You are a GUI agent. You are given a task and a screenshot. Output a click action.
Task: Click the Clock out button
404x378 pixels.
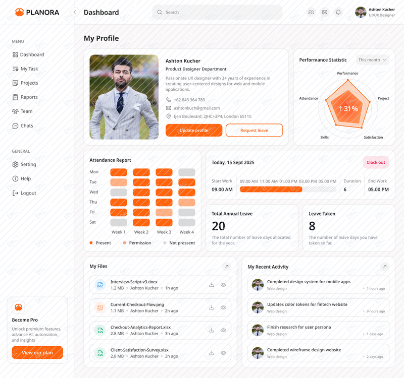[x=376, y=162]
